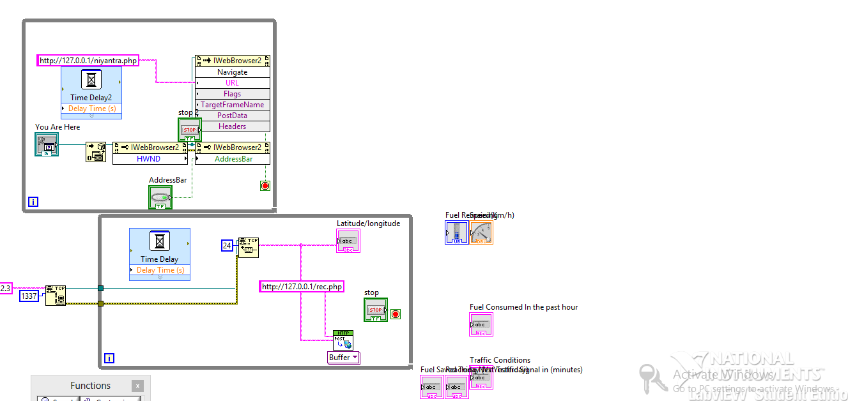Close the Functions palette
Image resolution: width=848 pixels, height=401 pixels.
click(137, 386)
